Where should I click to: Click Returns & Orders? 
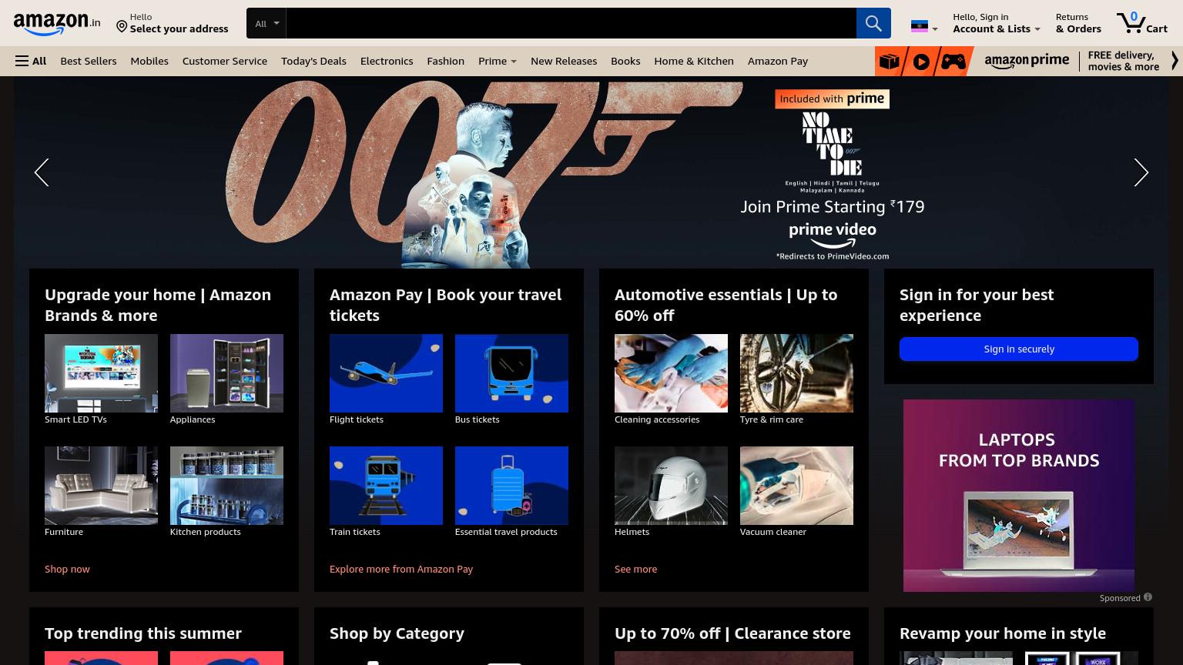(x=1078, y=23)
